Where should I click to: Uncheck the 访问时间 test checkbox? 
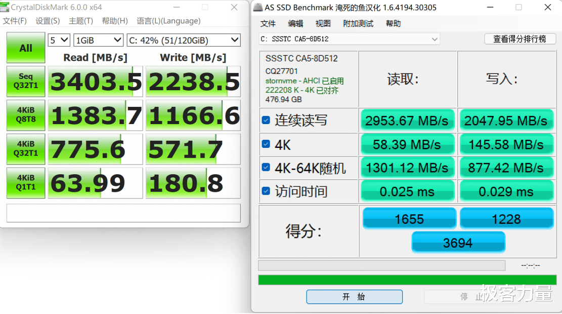pos(266,191)
